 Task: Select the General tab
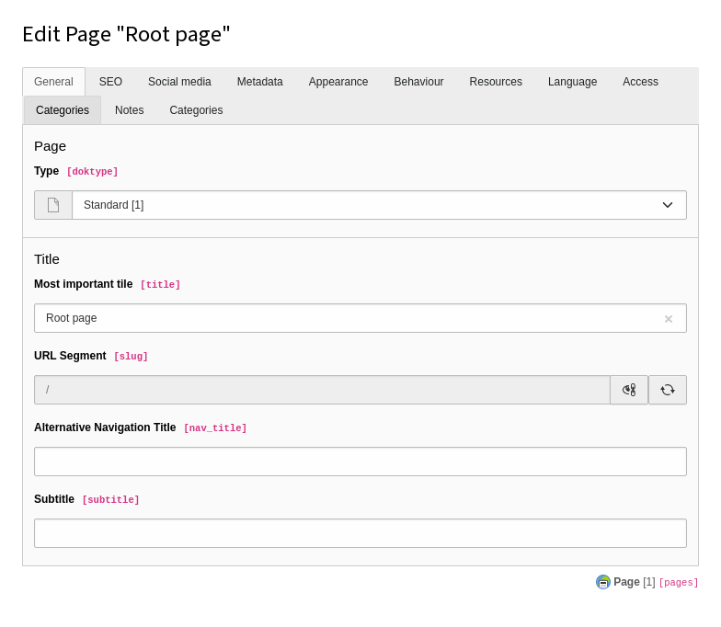click(x=53, y=82)
